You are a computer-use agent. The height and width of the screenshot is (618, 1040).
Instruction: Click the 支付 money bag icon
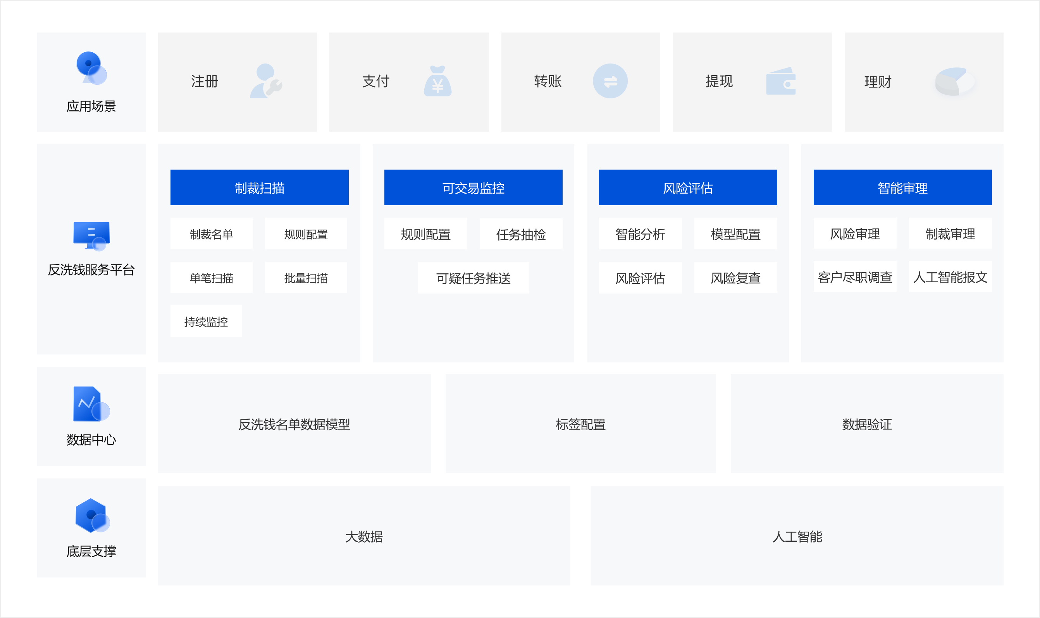(x=437, y=81)
